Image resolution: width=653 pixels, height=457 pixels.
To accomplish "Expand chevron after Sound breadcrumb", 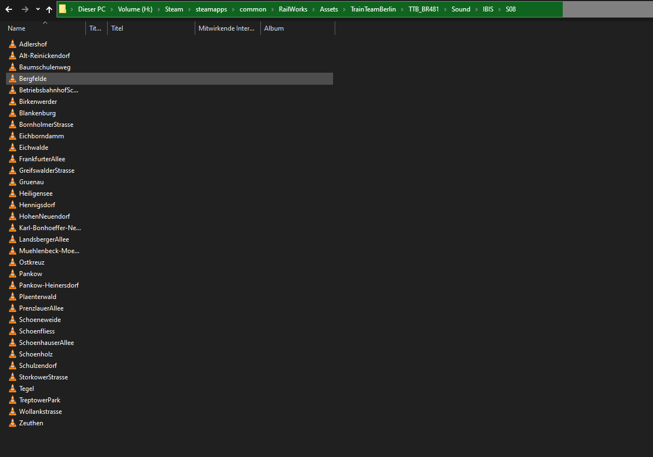I will tap(476, 9).
